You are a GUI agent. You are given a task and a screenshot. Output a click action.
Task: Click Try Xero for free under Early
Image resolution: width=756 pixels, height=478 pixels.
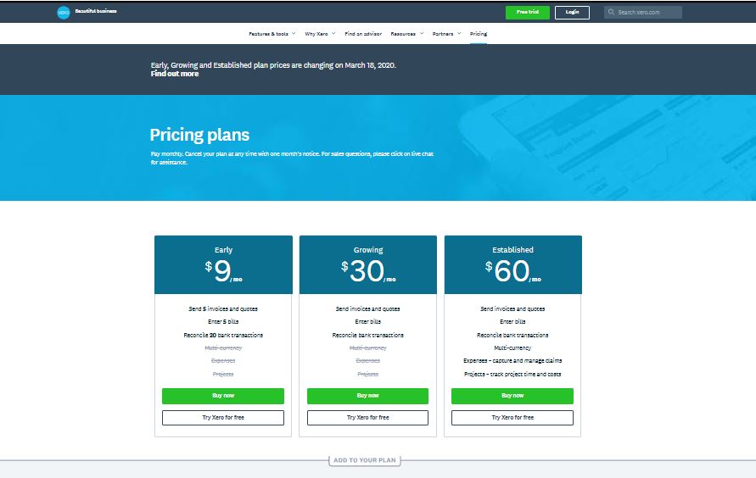coord(223,418)
